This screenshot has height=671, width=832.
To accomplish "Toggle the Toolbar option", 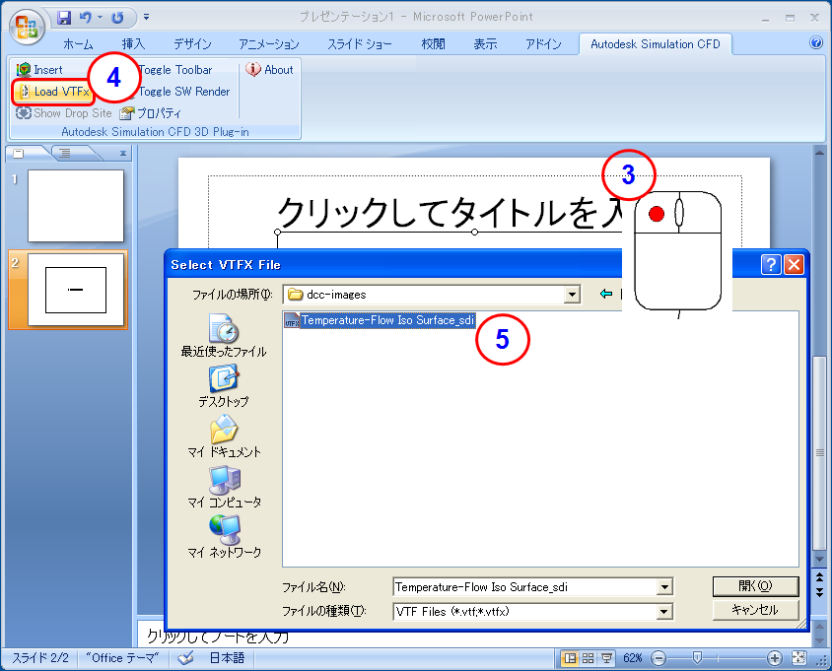I will tap(177, 69).
